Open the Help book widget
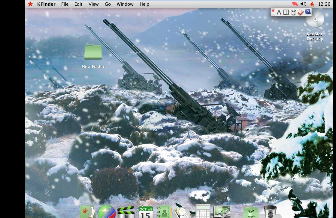The image size is (336, 218). pyautogui.click(x=308, y=12)
